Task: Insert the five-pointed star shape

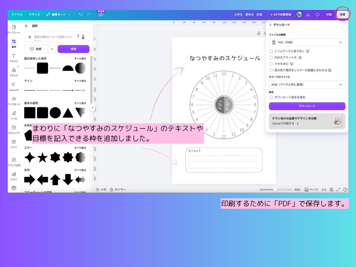Action: (42, 157)
